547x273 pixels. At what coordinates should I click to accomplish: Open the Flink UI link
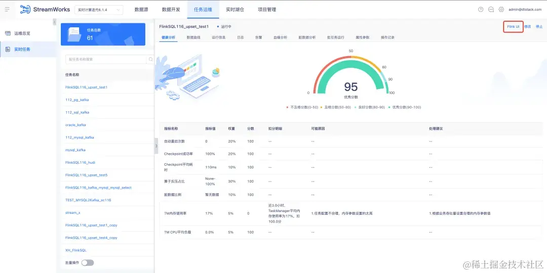click(513, 26)
